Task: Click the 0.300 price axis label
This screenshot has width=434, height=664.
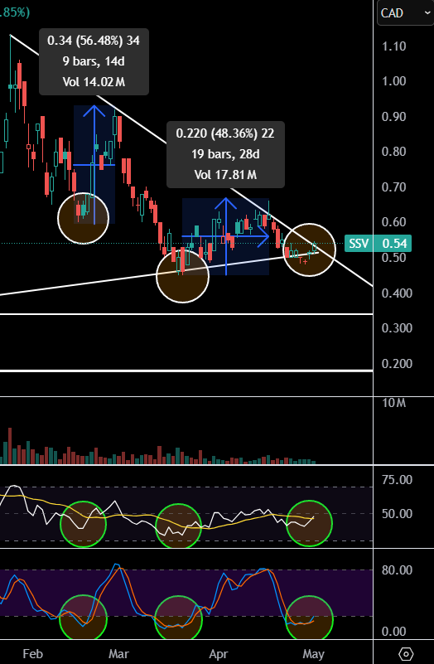Action: [397, 328]
